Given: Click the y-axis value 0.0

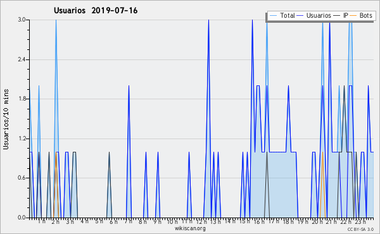Looking at the screenshot, I should pos(22,218).
